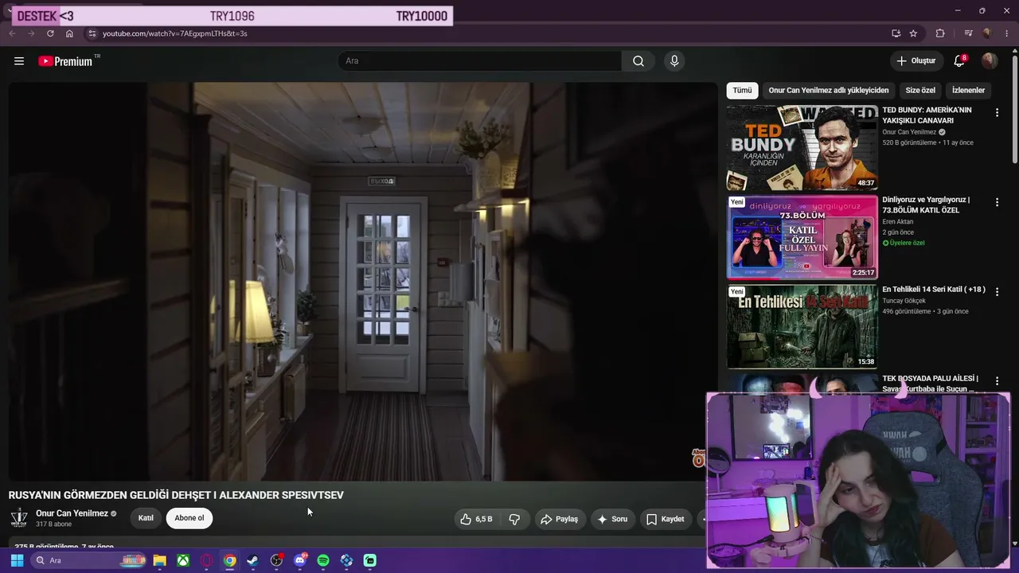Like the video with thumbs up
This screenshot has width=1019, height=573.
click(x=476, y=519)
